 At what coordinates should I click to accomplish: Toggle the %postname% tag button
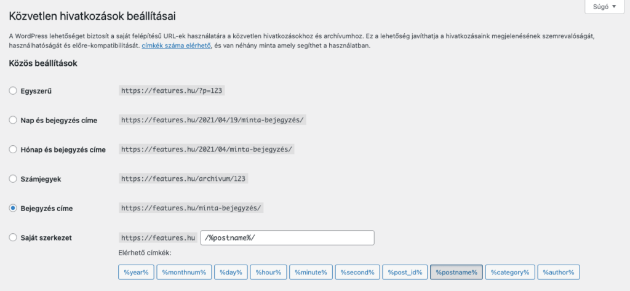coord(456,272)
